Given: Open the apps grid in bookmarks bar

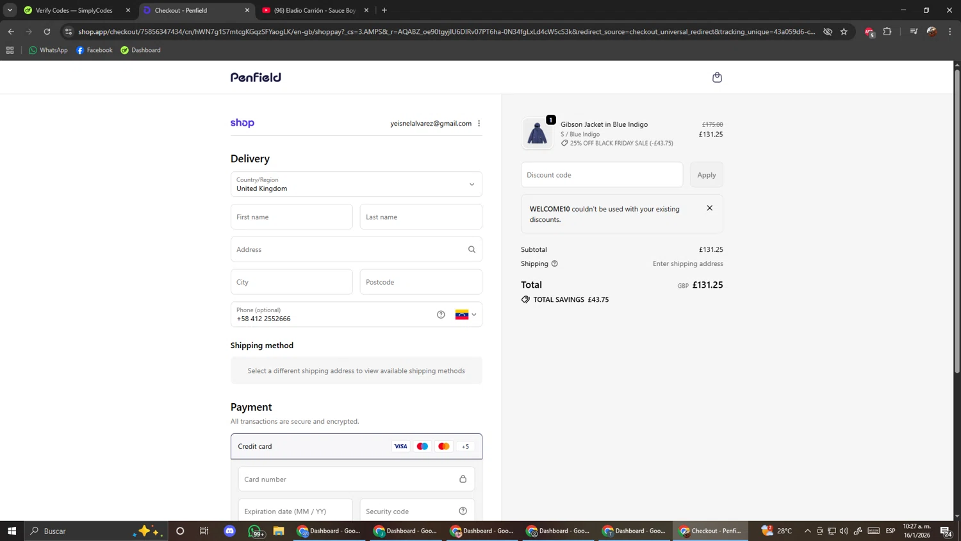Looking at the screenshot, I should (x=10, y=50).
